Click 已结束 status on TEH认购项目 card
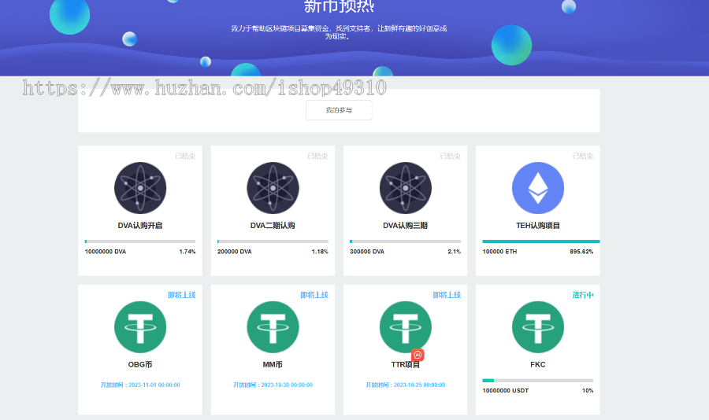The image size is (709, 420). 583,156
